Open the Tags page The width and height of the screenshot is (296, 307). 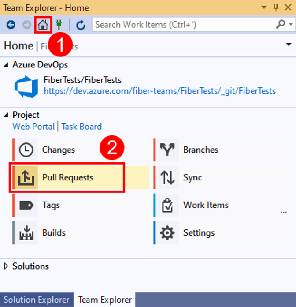[51, 205]
